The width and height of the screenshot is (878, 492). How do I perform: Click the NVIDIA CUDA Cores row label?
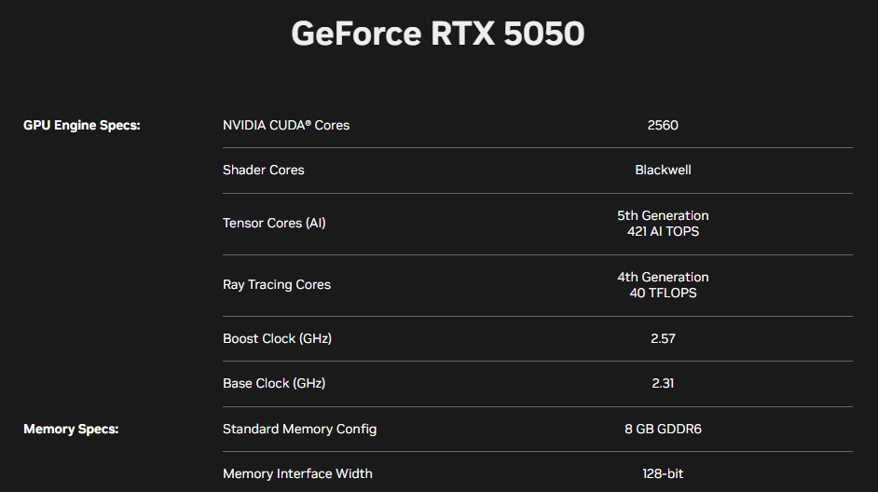(x=286, y=126)
